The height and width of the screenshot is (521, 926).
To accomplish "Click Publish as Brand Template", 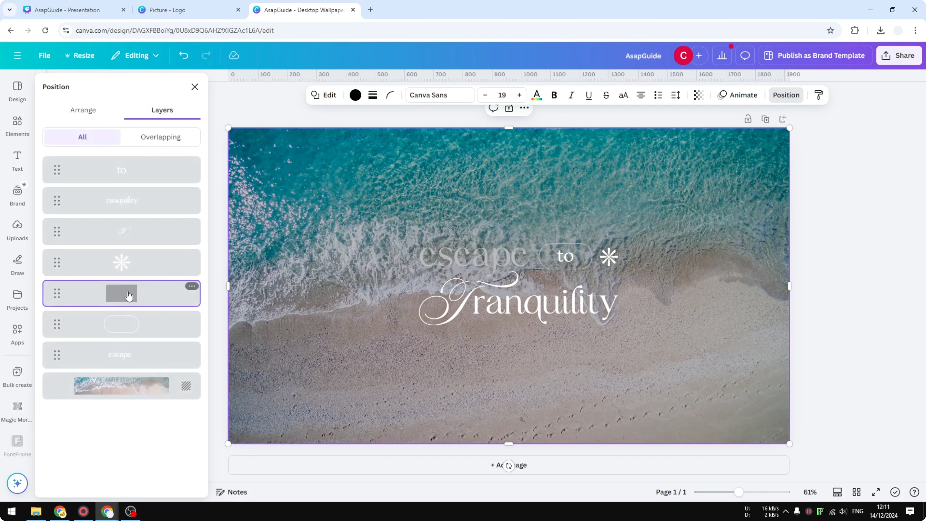I will [x=815, y=55].
